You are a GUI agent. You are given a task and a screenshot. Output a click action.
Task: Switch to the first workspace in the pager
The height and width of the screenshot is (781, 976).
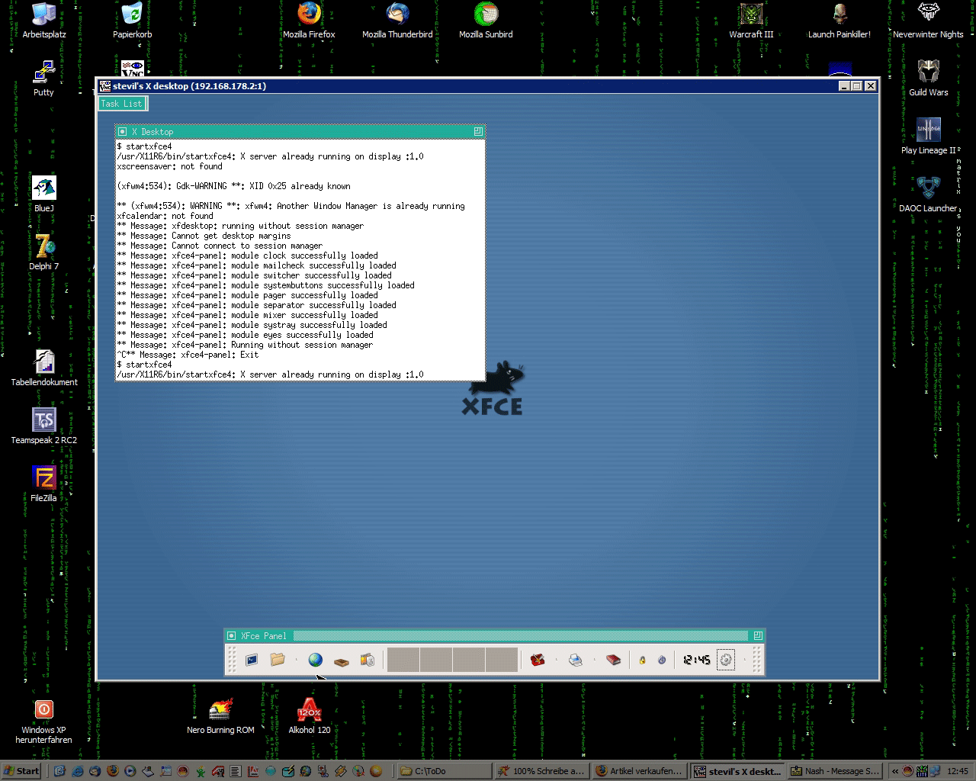[x=403, y=660]
